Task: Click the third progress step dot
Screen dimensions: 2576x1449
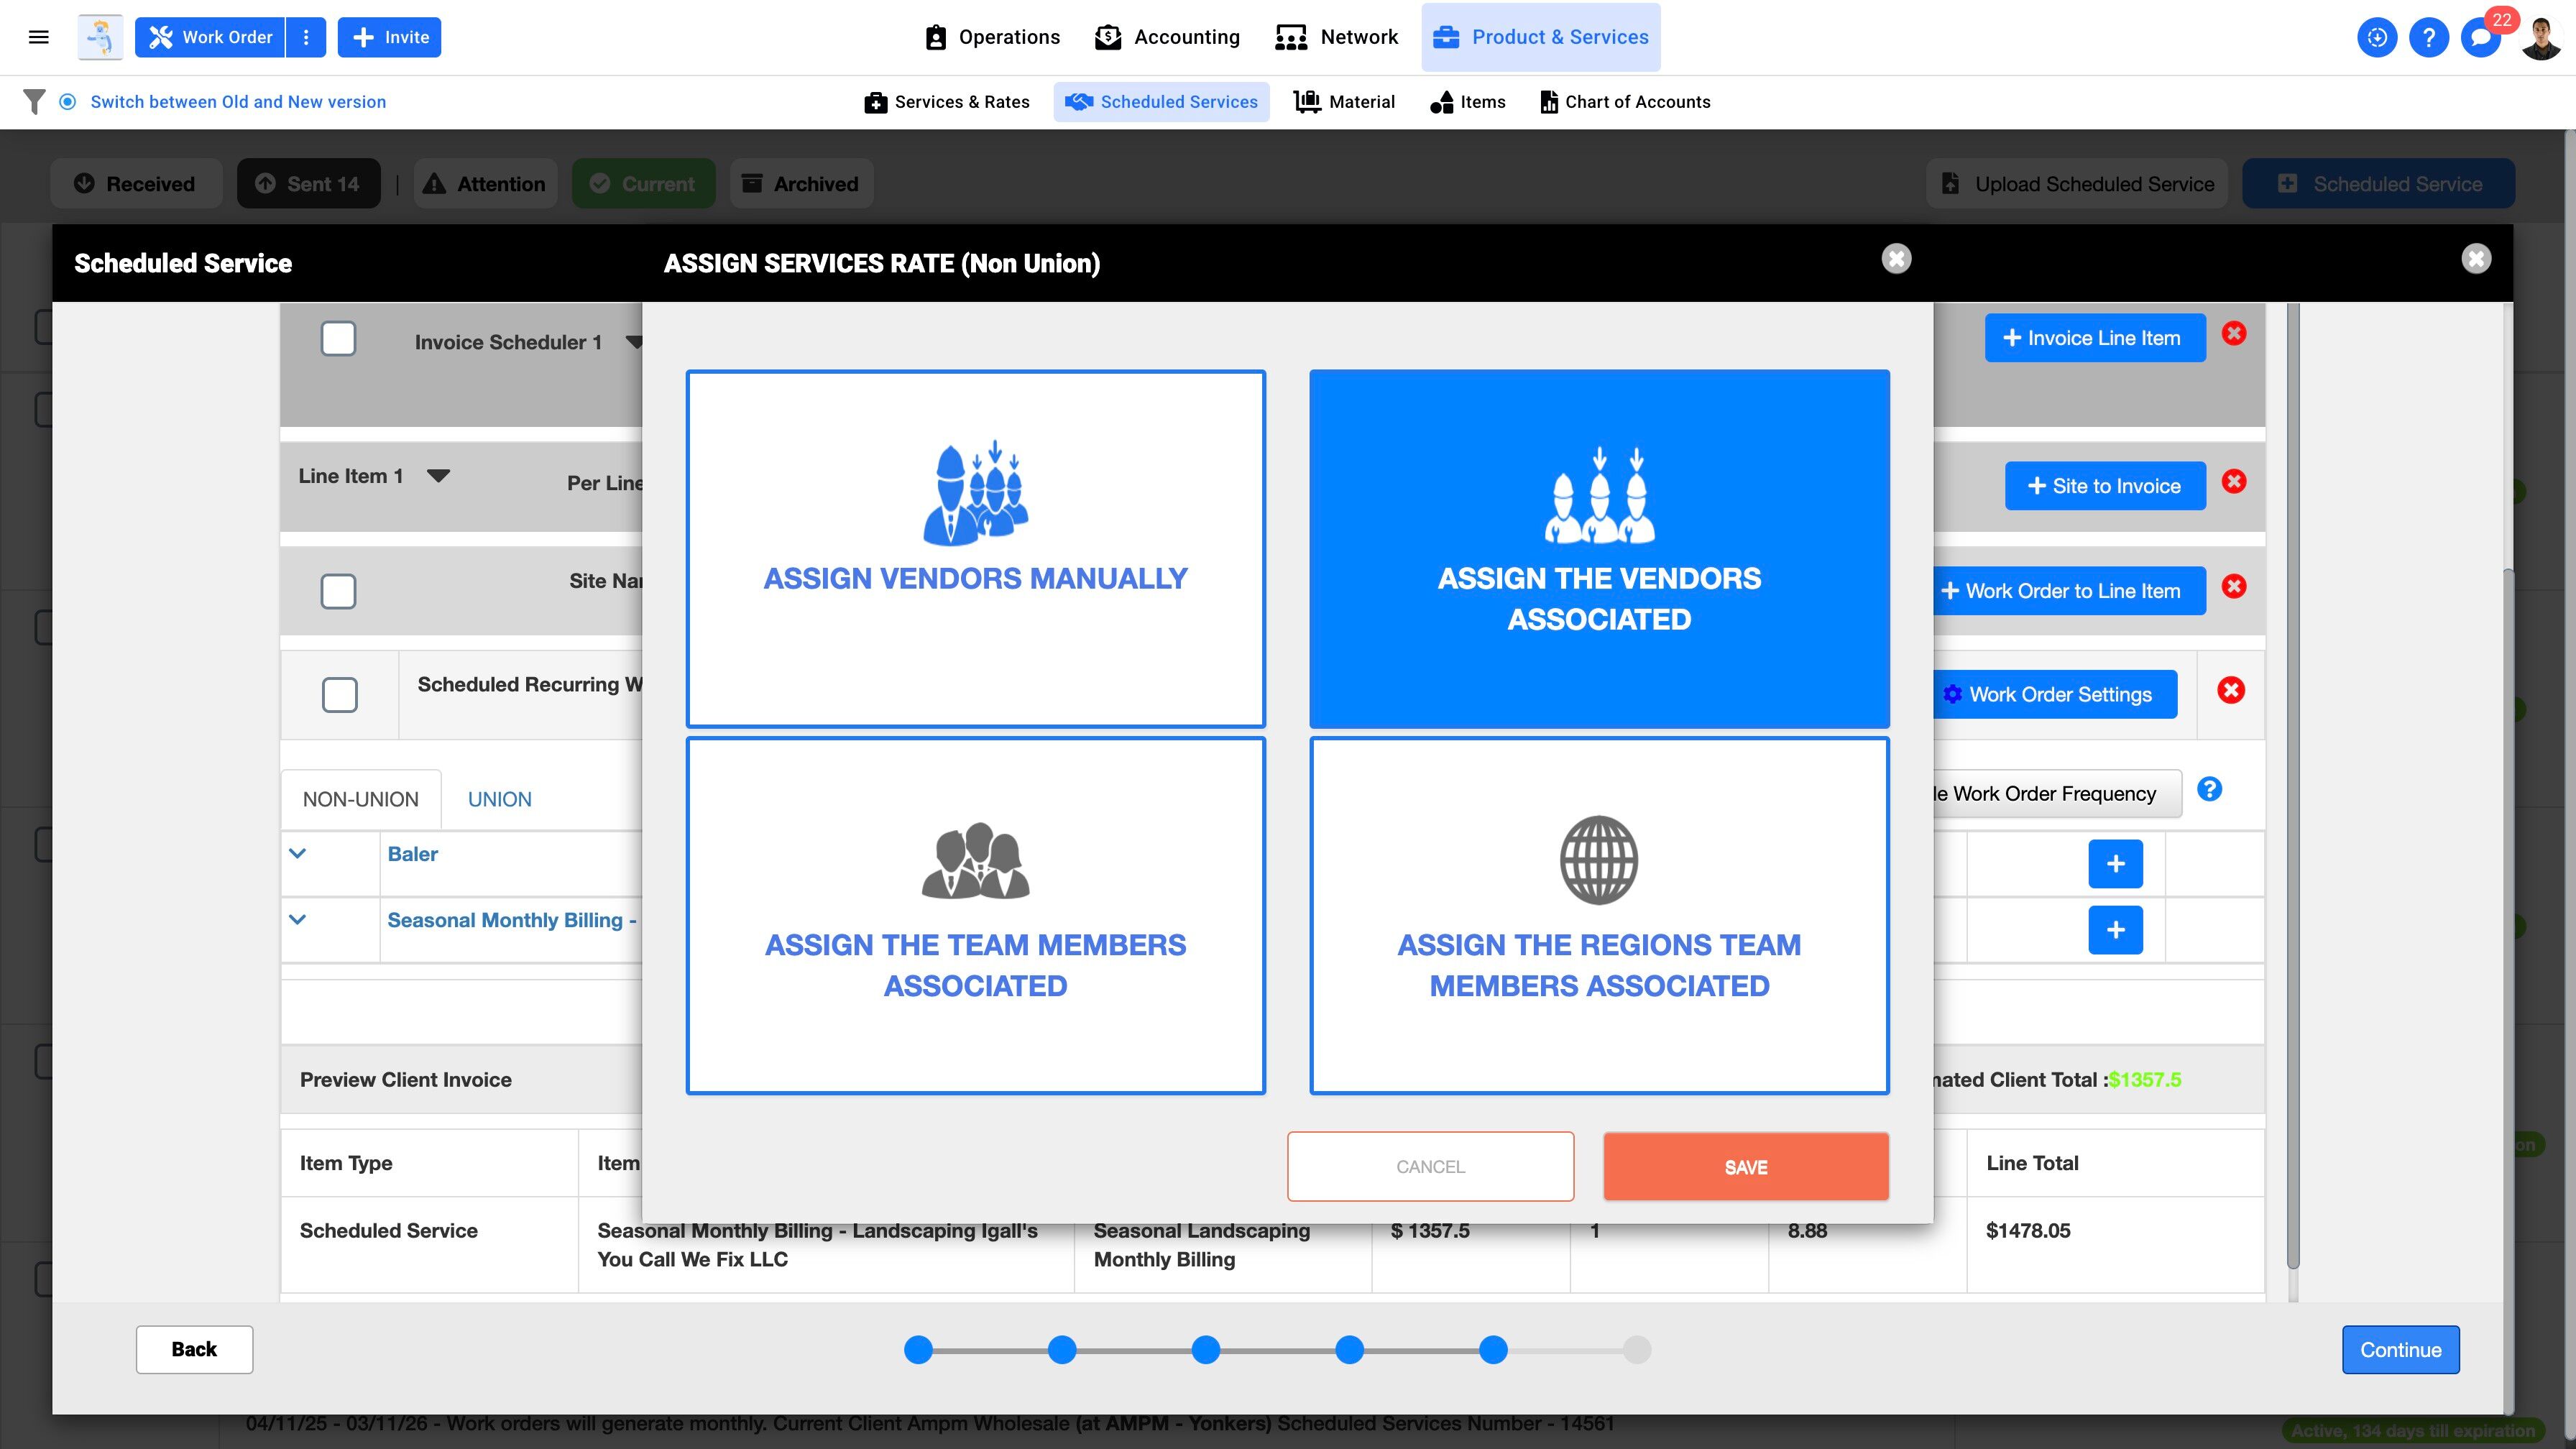Action: 1206,1350
